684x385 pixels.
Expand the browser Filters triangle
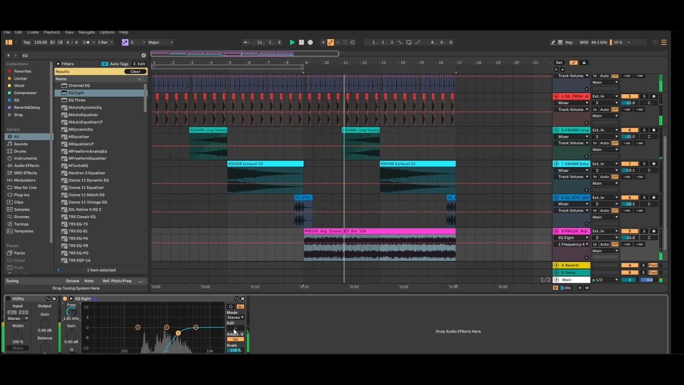click(58, 64)
